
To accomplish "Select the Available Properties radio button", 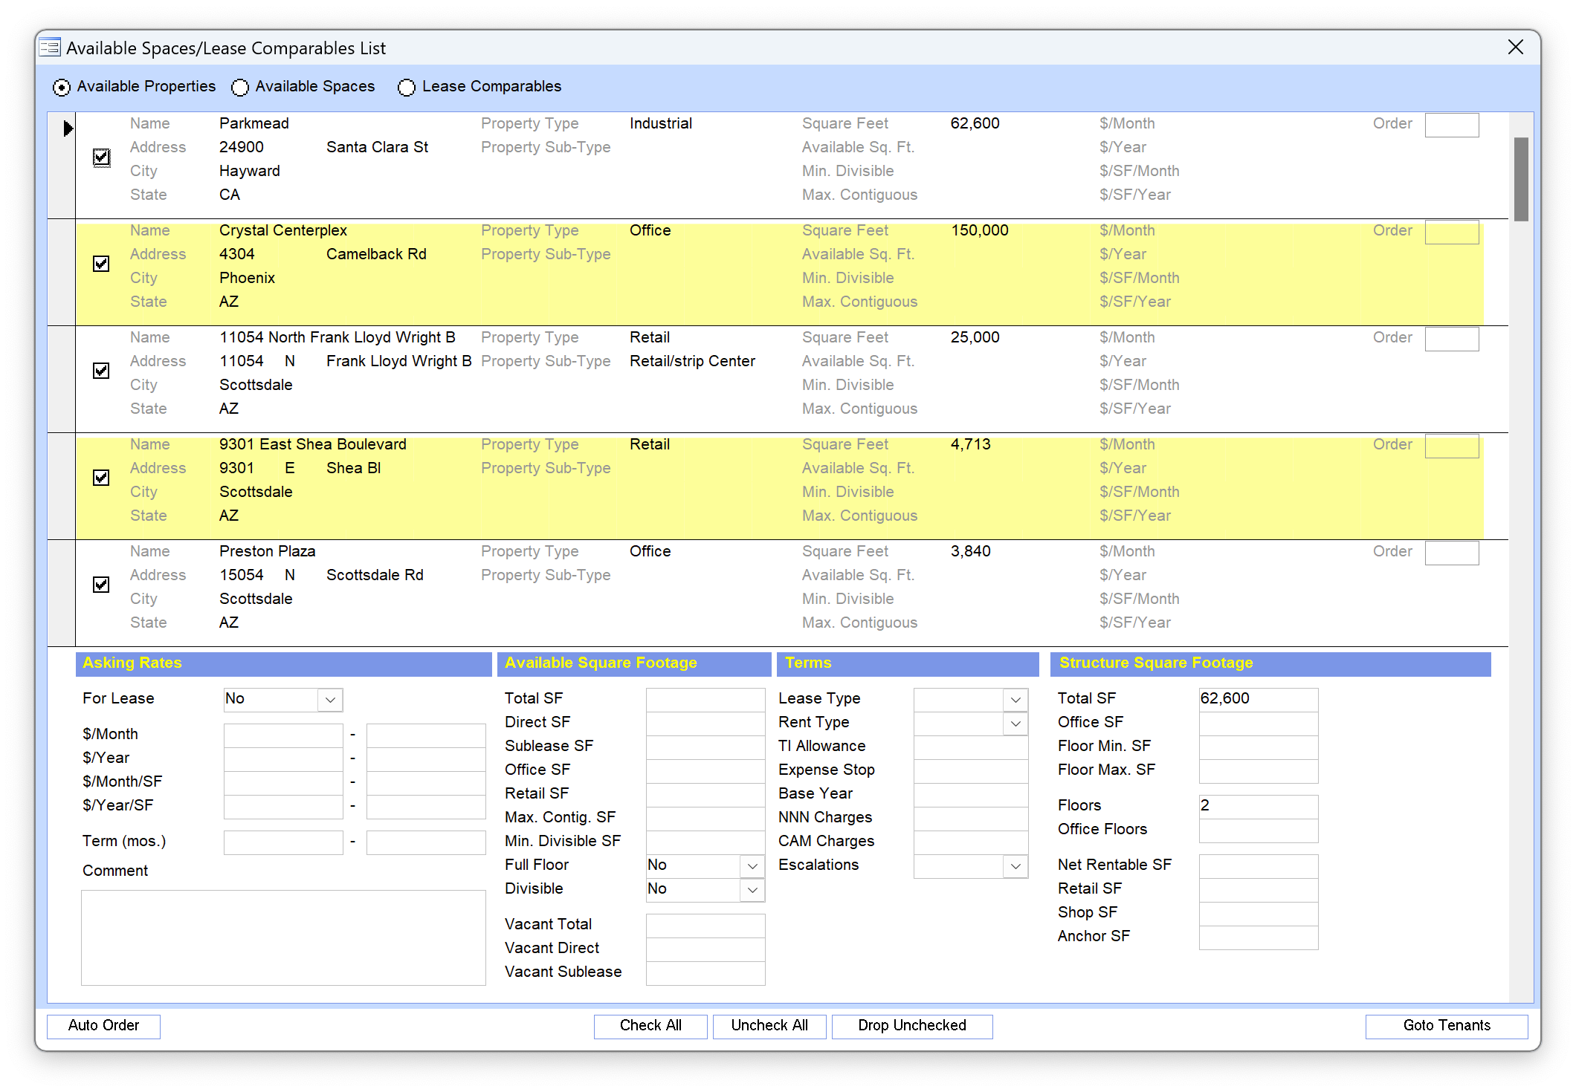I will click(62, 87).
